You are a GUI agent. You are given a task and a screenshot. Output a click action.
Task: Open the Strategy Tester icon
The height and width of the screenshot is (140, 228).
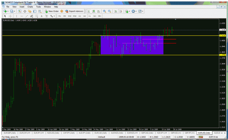[40, 11]
